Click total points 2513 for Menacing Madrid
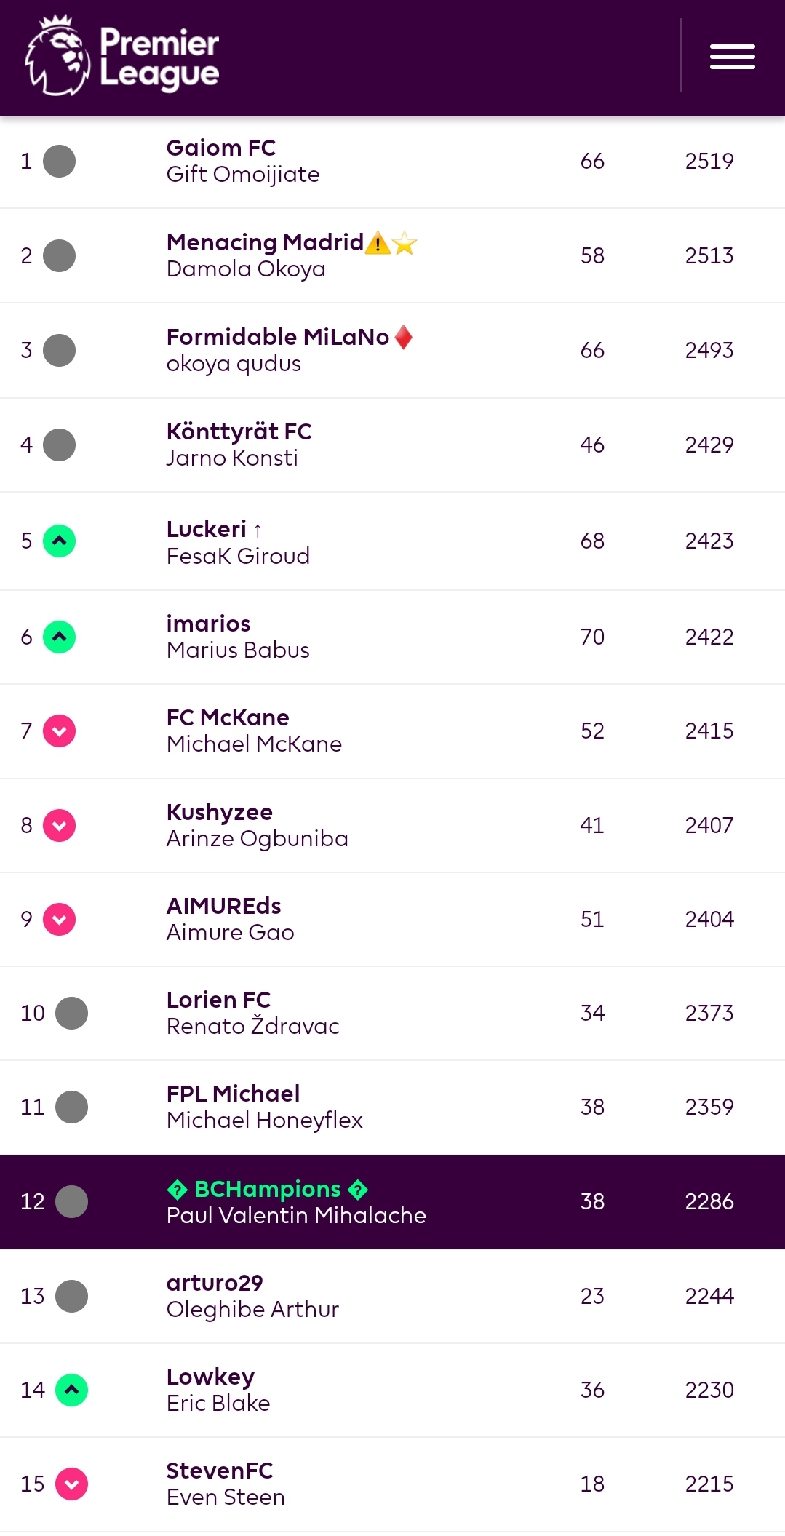The image size is (785, 1536). (x=709, y=255)
